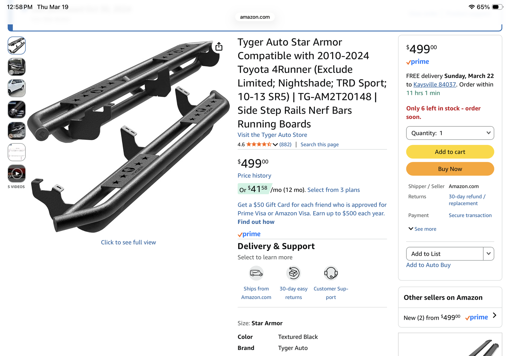
Task: Select from 3 payment plans
Action: (x=333, y=190)
